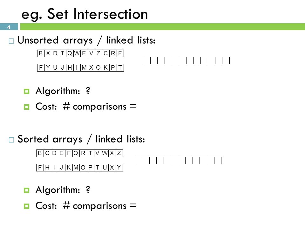Click green bullet beside last Cost line
The width and height of the screenshot is (305, 229).
click(26, 206)
